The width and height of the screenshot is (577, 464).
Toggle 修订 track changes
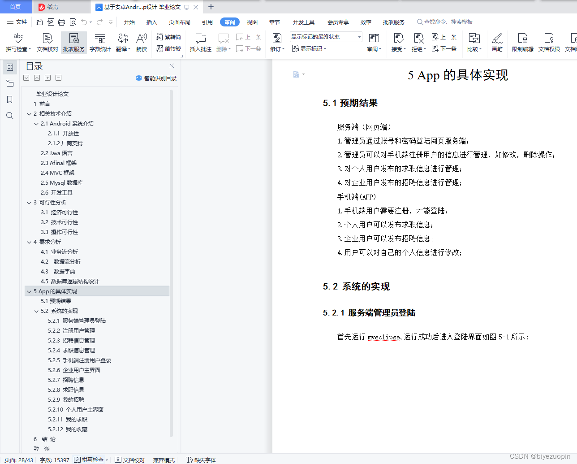coord(277,43)
